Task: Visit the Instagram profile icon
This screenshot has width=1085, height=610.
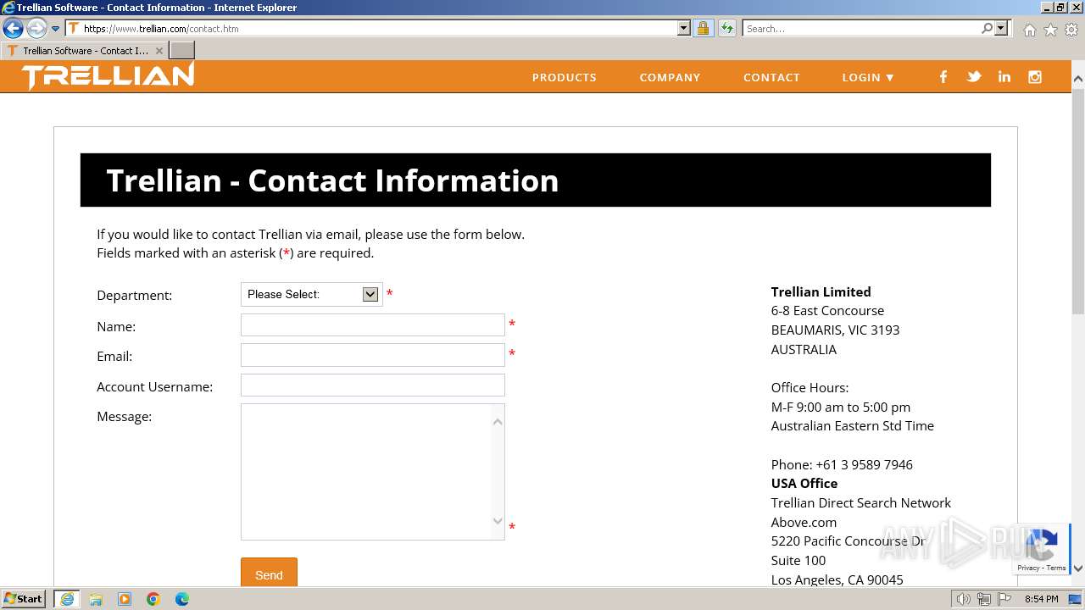Action: (x=1035, y=77)
